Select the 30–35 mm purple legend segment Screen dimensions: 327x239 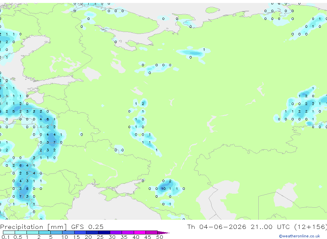click(116, 232)
